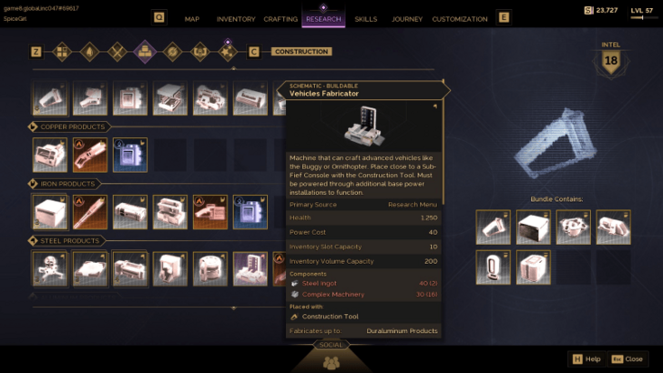Choose the orange rifle schematic in Copper Products

pos(89,155)
